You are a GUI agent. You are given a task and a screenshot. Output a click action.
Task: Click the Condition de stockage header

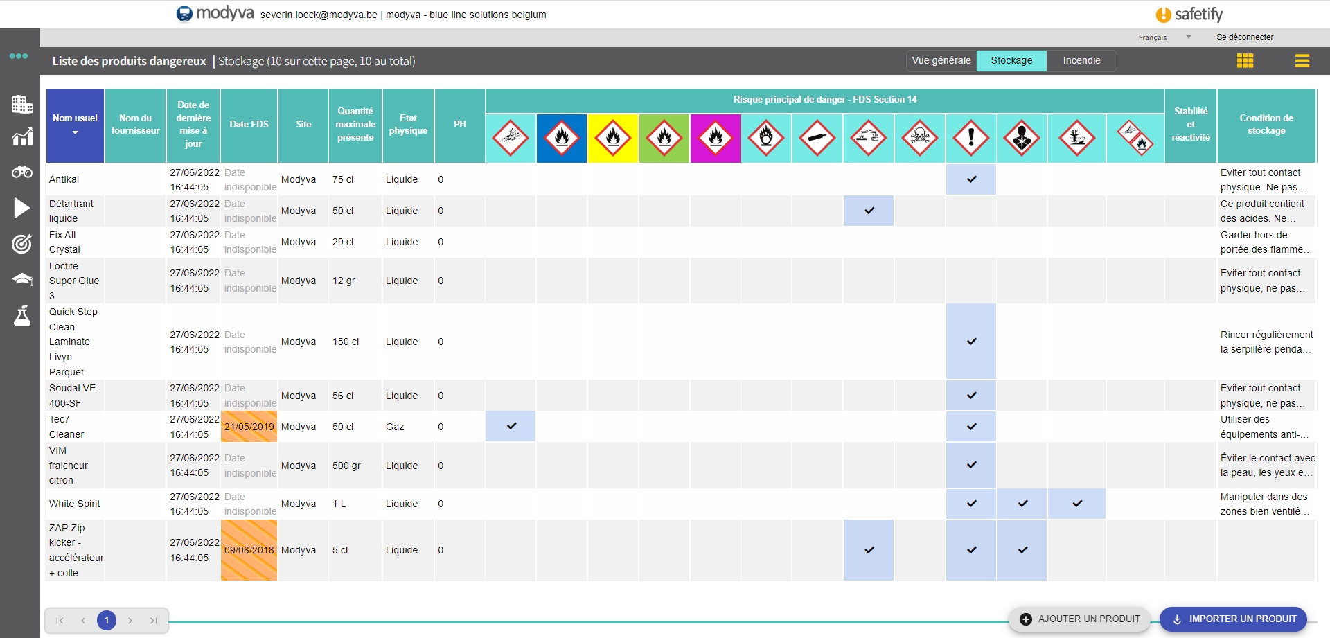(1266, 125)
